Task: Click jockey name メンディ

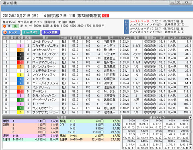Action: tap(109, 46)
